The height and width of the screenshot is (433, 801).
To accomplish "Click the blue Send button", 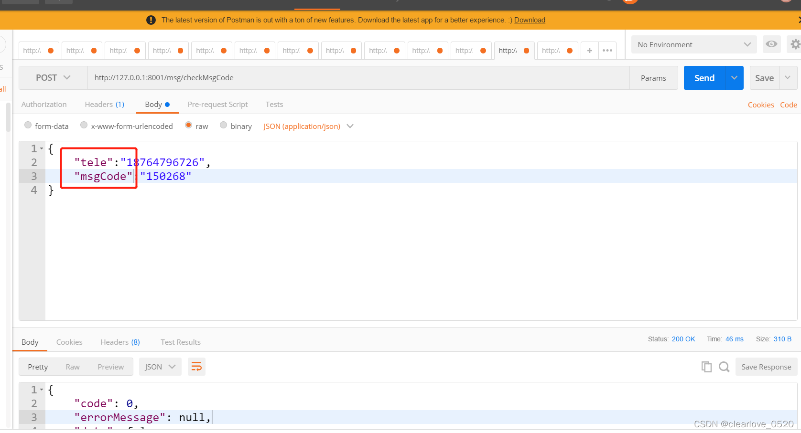I will click(704, 78).
